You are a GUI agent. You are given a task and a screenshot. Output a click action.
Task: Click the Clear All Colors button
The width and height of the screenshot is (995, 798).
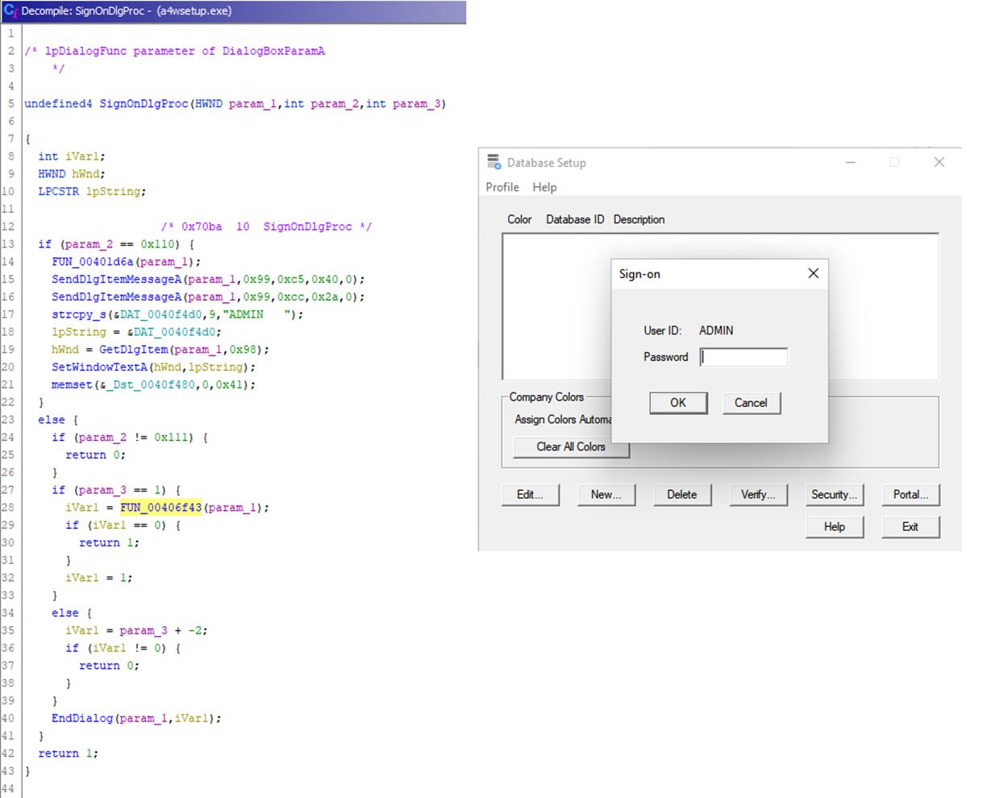pos(570,447)
